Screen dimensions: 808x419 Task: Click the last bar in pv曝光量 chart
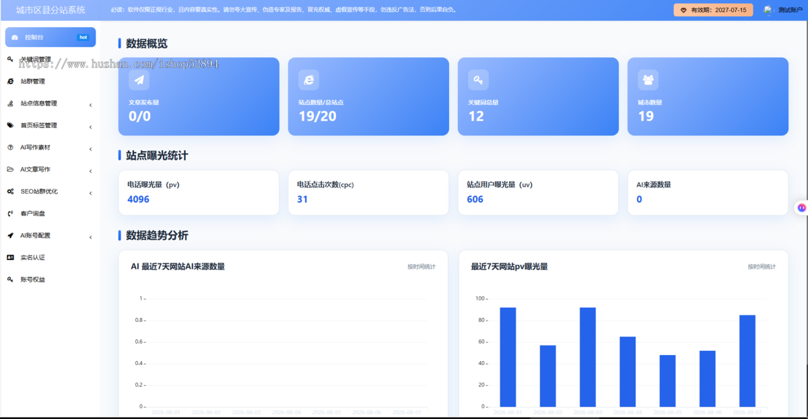[747, 361]
